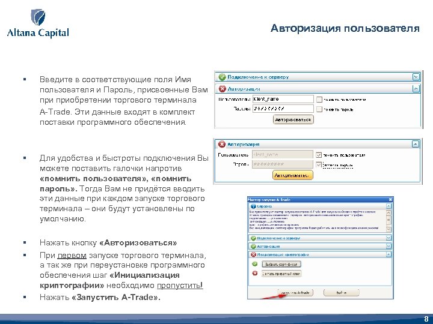Click the Справка text scrollbar thumb
The height and width of the screenshot is (324, 433).
pos(388,220)
